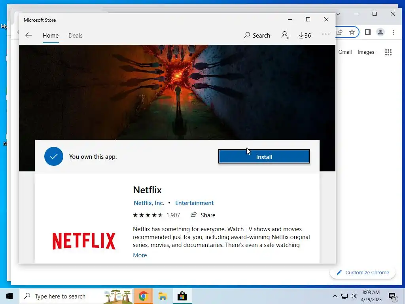Open the Store See more ellipsis menu
Screen dimensions: 405x304
click(326, 34)
